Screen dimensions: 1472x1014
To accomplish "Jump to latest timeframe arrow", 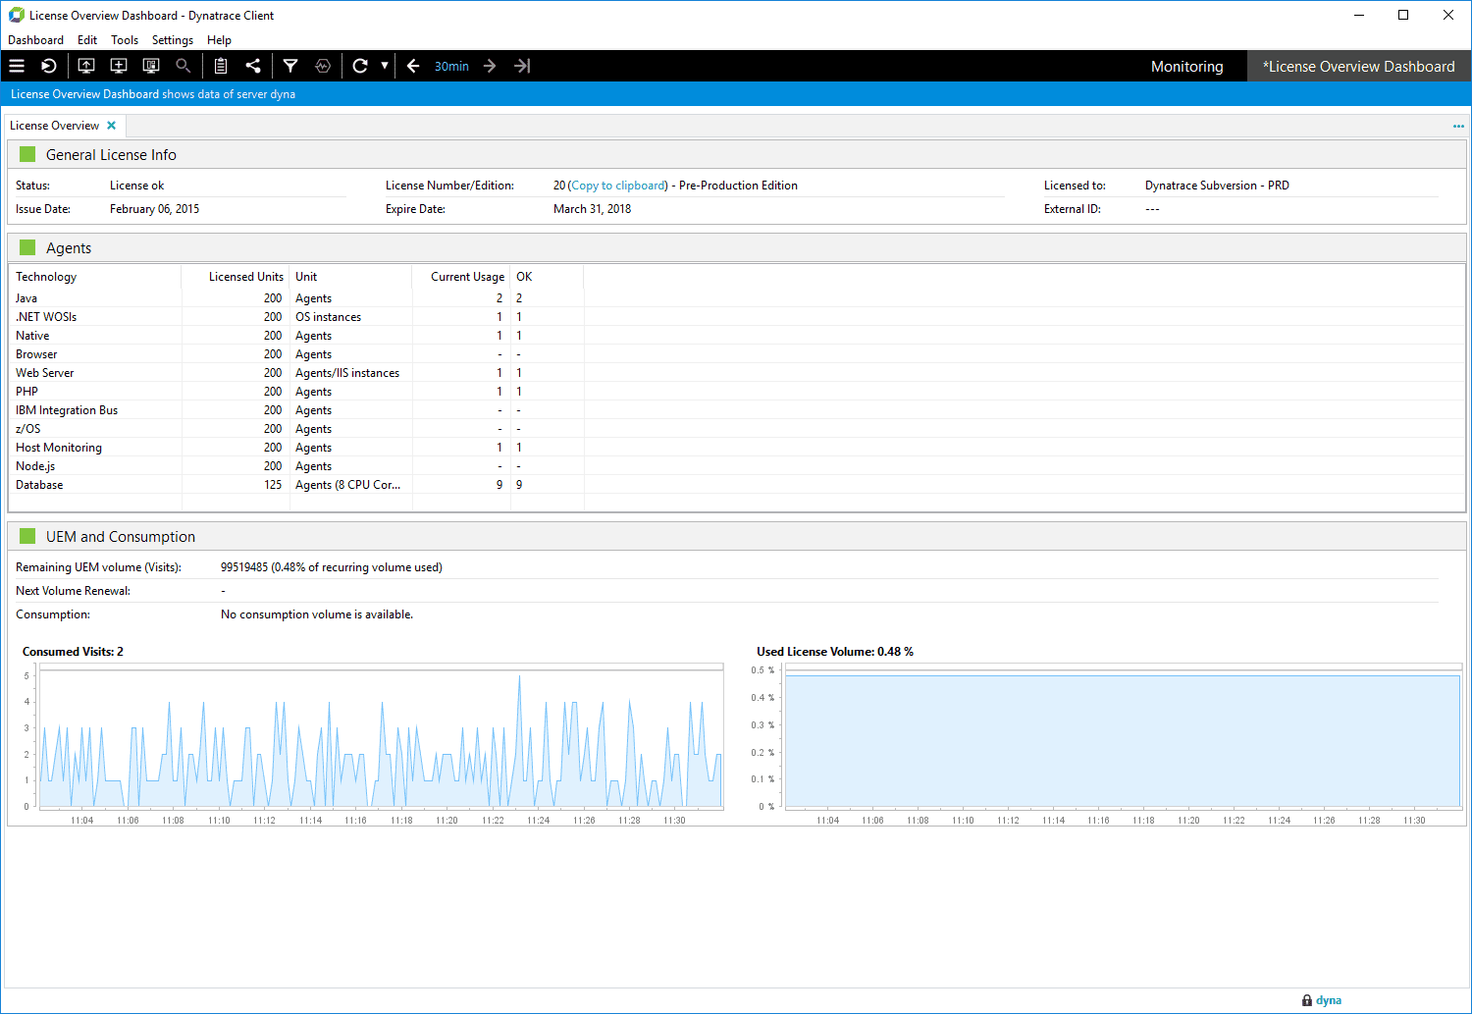I will [x=522, y=66].
